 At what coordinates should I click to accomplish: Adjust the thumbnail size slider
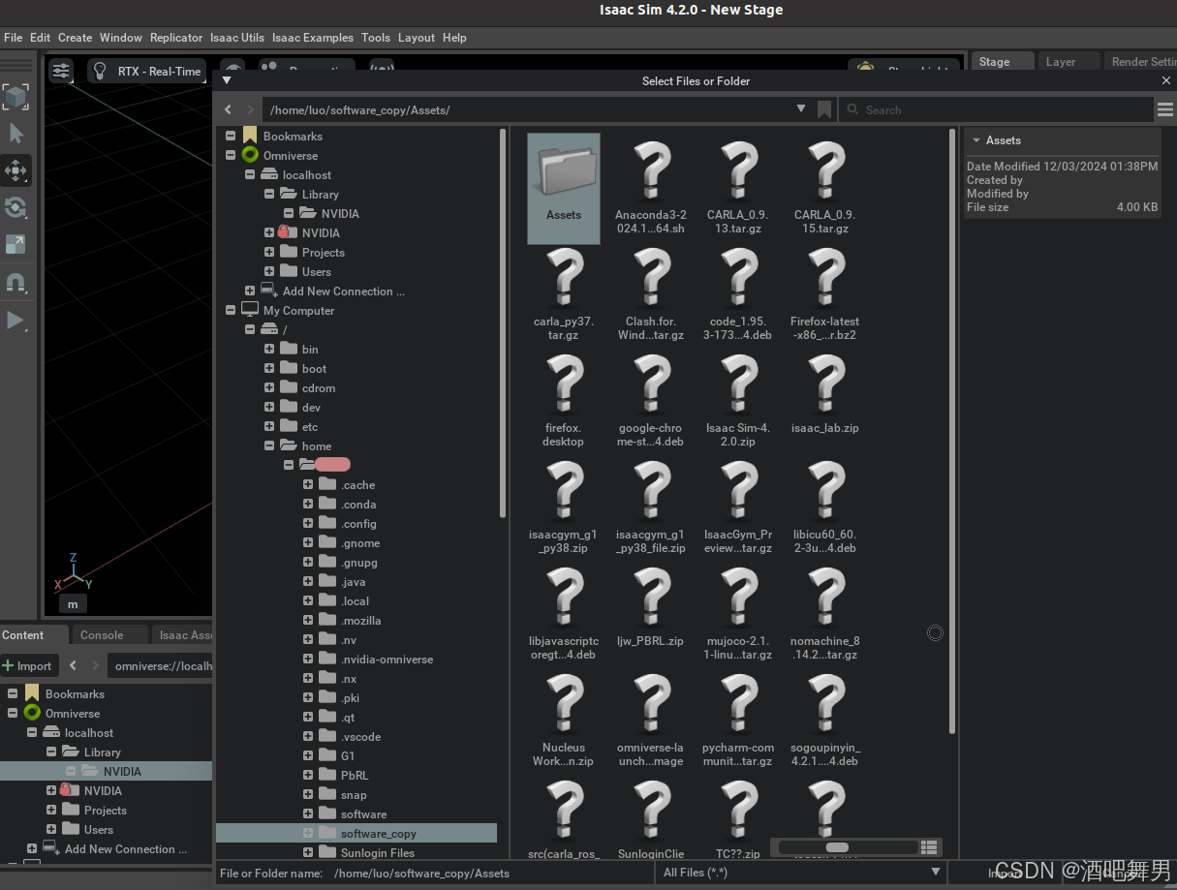837,847
